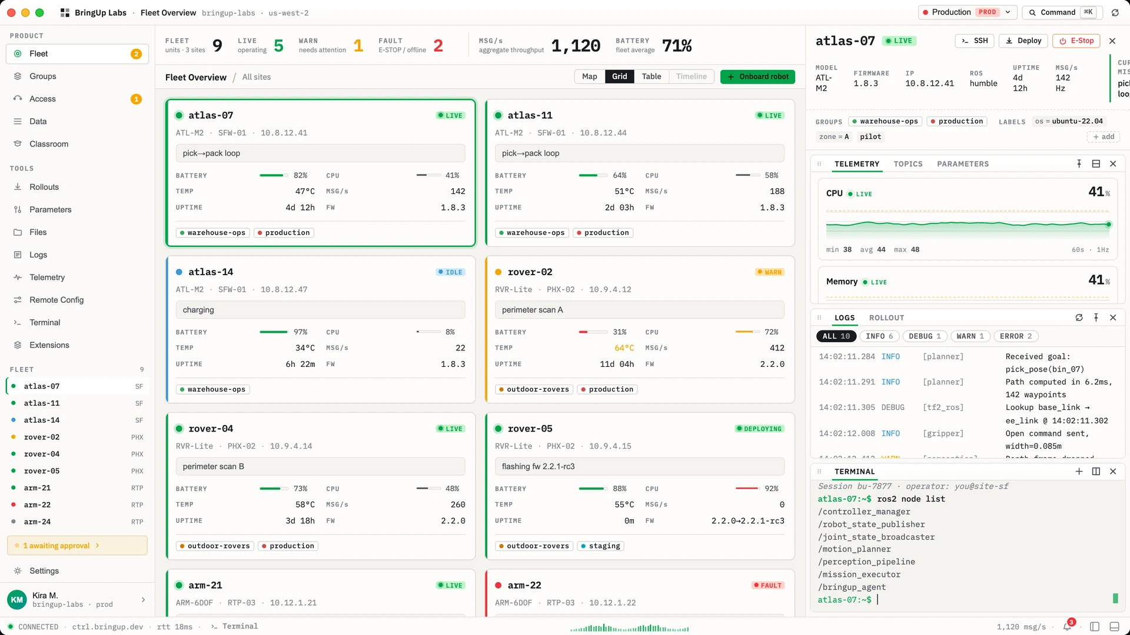Image resolution: width=1130 pixels, height=635 pixels.
Task: Refresh the Logs panel
Action: point(1079,317)
